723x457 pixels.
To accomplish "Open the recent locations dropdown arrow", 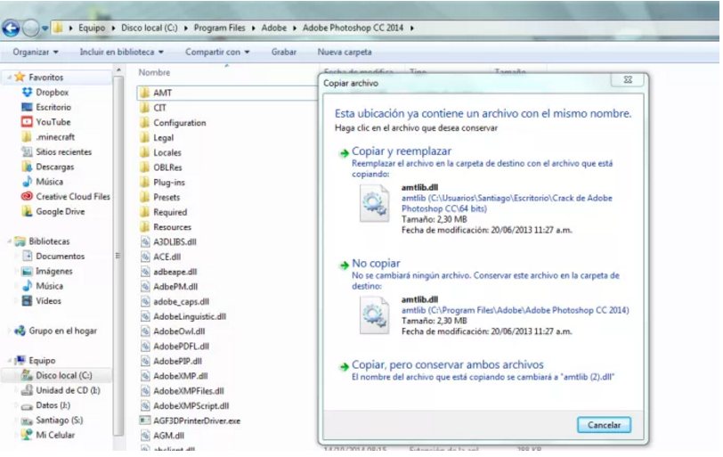I will 45,29.
